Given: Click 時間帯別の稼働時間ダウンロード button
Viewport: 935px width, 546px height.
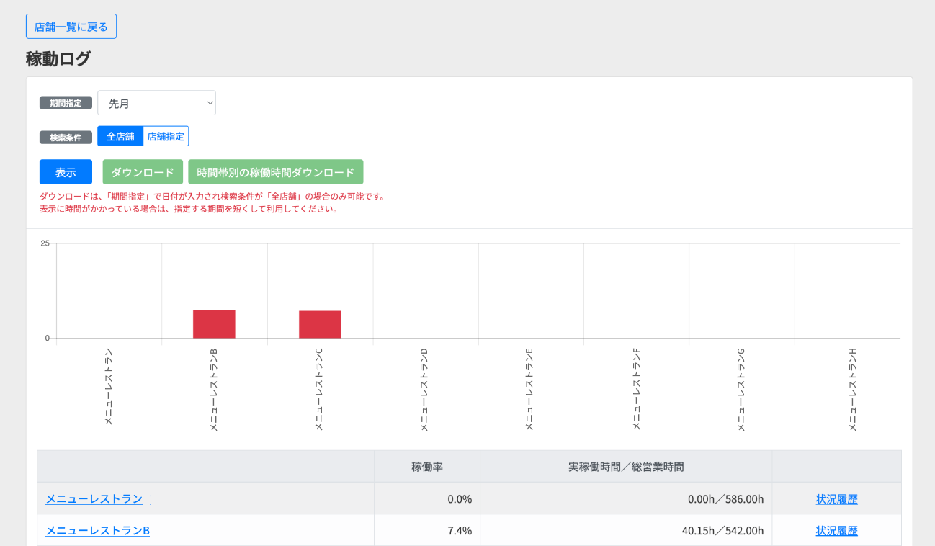Looking at the screenshot, I should (275, 172).
